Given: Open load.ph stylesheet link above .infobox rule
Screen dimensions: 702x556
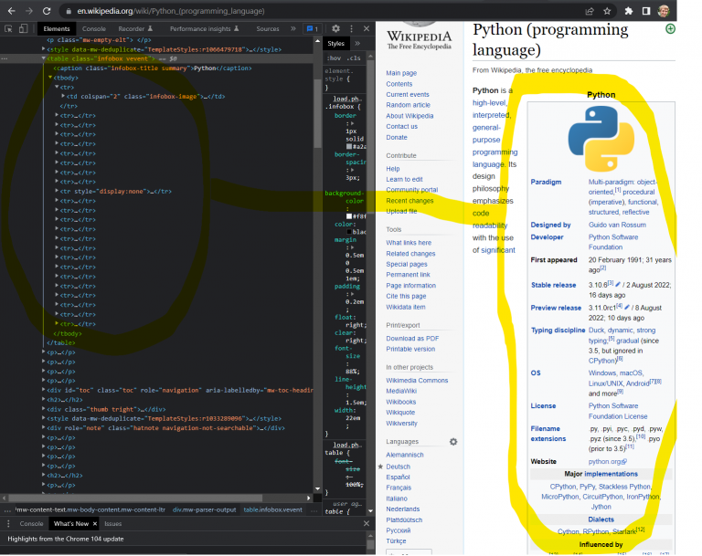Looking at the screenshot, I should point(347,99).
